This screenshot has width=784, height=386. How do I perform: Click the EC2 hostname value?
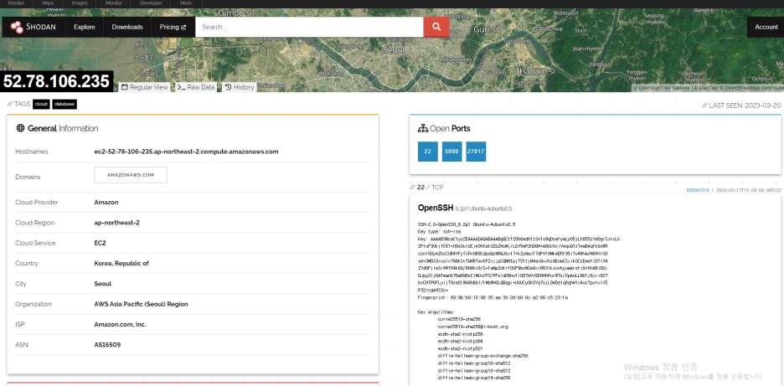pos(186,152)
